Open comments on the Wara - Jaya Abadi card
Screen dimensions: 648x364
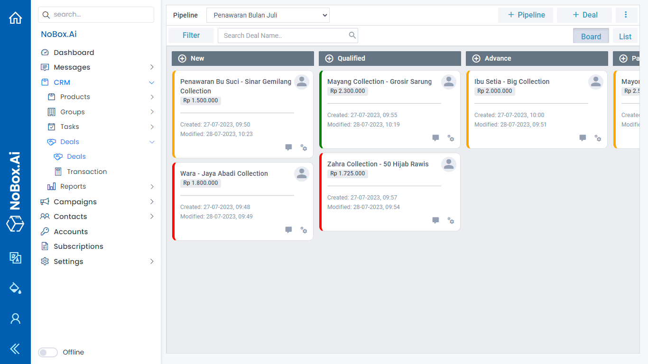click(x=288, y=230)
